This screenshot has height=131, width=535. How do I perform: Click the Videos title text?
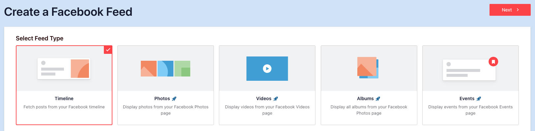point(264,98)
